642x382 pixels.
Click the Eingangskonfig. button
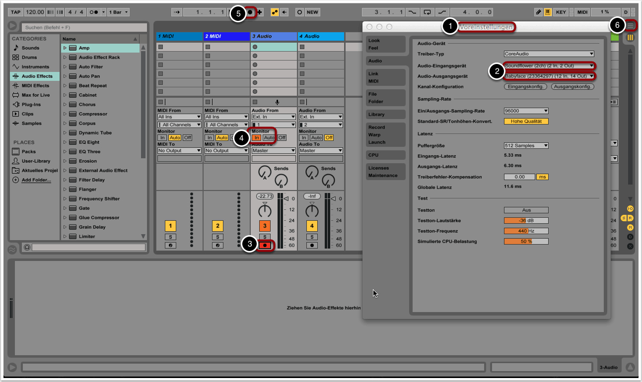click(525, 87)
